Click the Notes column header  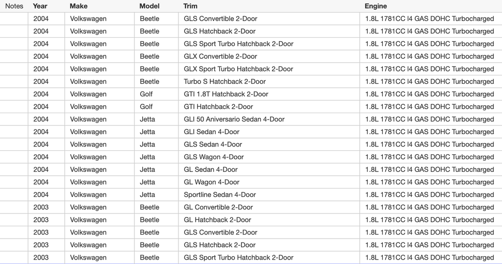coord(14,6)
